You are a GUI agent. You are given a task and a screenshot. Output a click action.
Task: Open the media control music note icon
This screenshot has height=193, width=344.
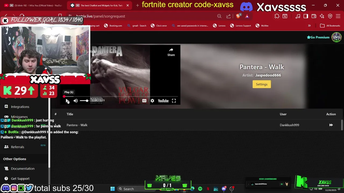(298, 16)
